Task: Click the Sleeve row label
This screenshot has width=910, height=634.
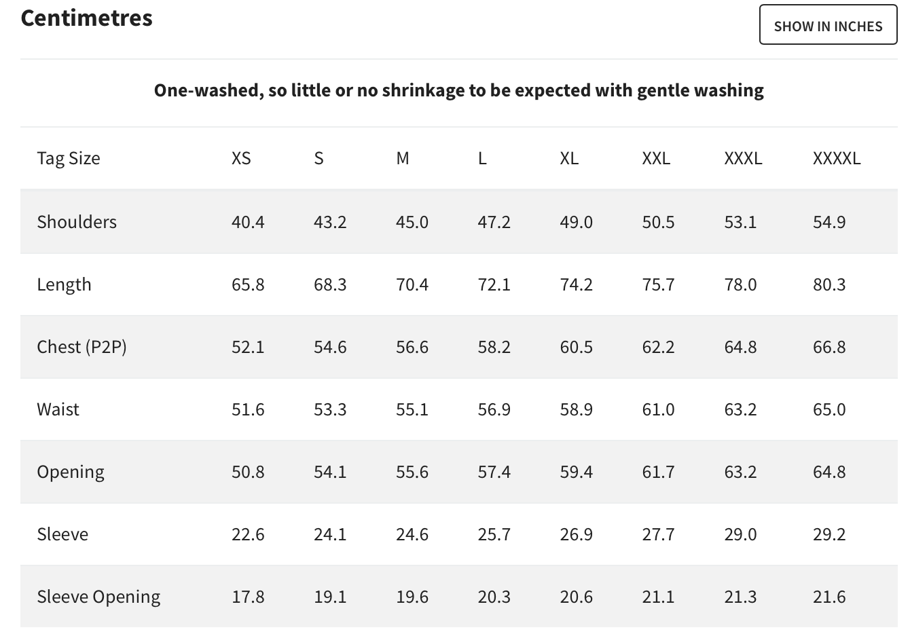Action: pyautogui.click(x=62, y=534)
